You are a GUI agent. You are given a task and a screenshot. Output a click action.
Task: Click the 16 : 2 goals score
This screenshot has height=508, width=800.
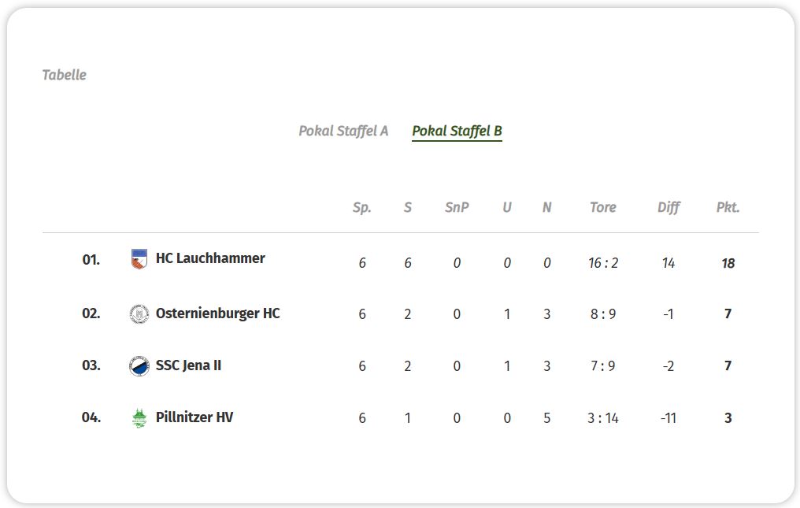click(603, 263)
